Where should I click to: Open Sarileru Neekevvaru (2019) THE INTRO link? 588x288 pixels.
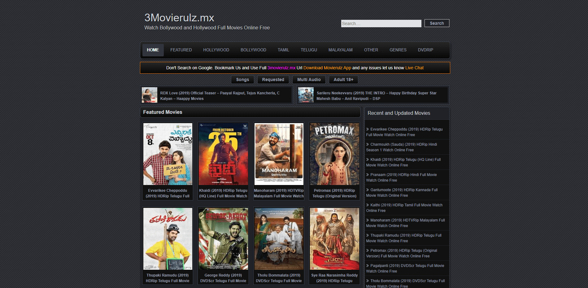coord(377,96)
